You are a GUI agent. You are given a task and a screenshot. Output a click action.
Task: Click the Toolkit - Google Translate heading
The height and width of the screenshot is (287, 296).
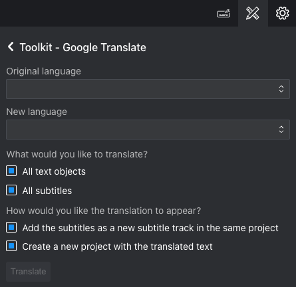click(x=83, y=47)
